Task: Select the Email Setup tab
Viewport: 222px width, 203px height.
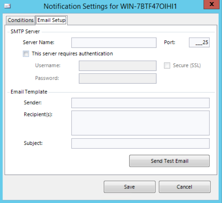Action: pos(51,20)
